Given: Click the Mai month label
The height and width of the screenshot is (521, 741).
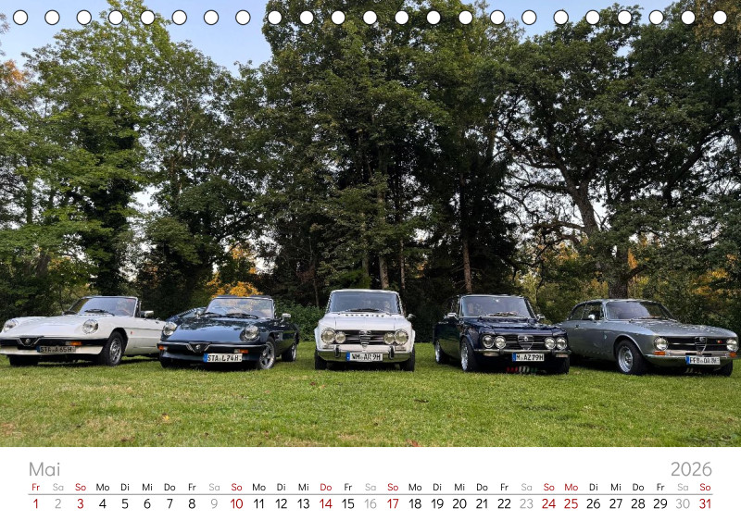Looking at the screenshot, I should click(x=44, y=469).
